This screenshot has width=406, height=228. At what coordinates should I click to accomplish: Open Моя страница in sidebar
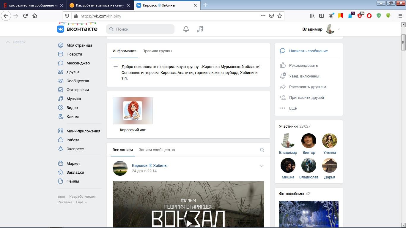point(79,45)
